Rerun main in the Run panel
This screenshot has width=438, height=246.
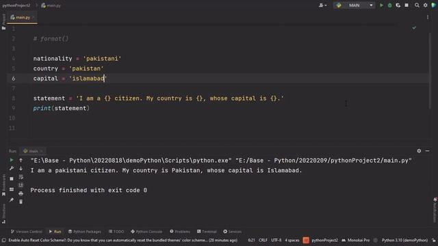12,160
